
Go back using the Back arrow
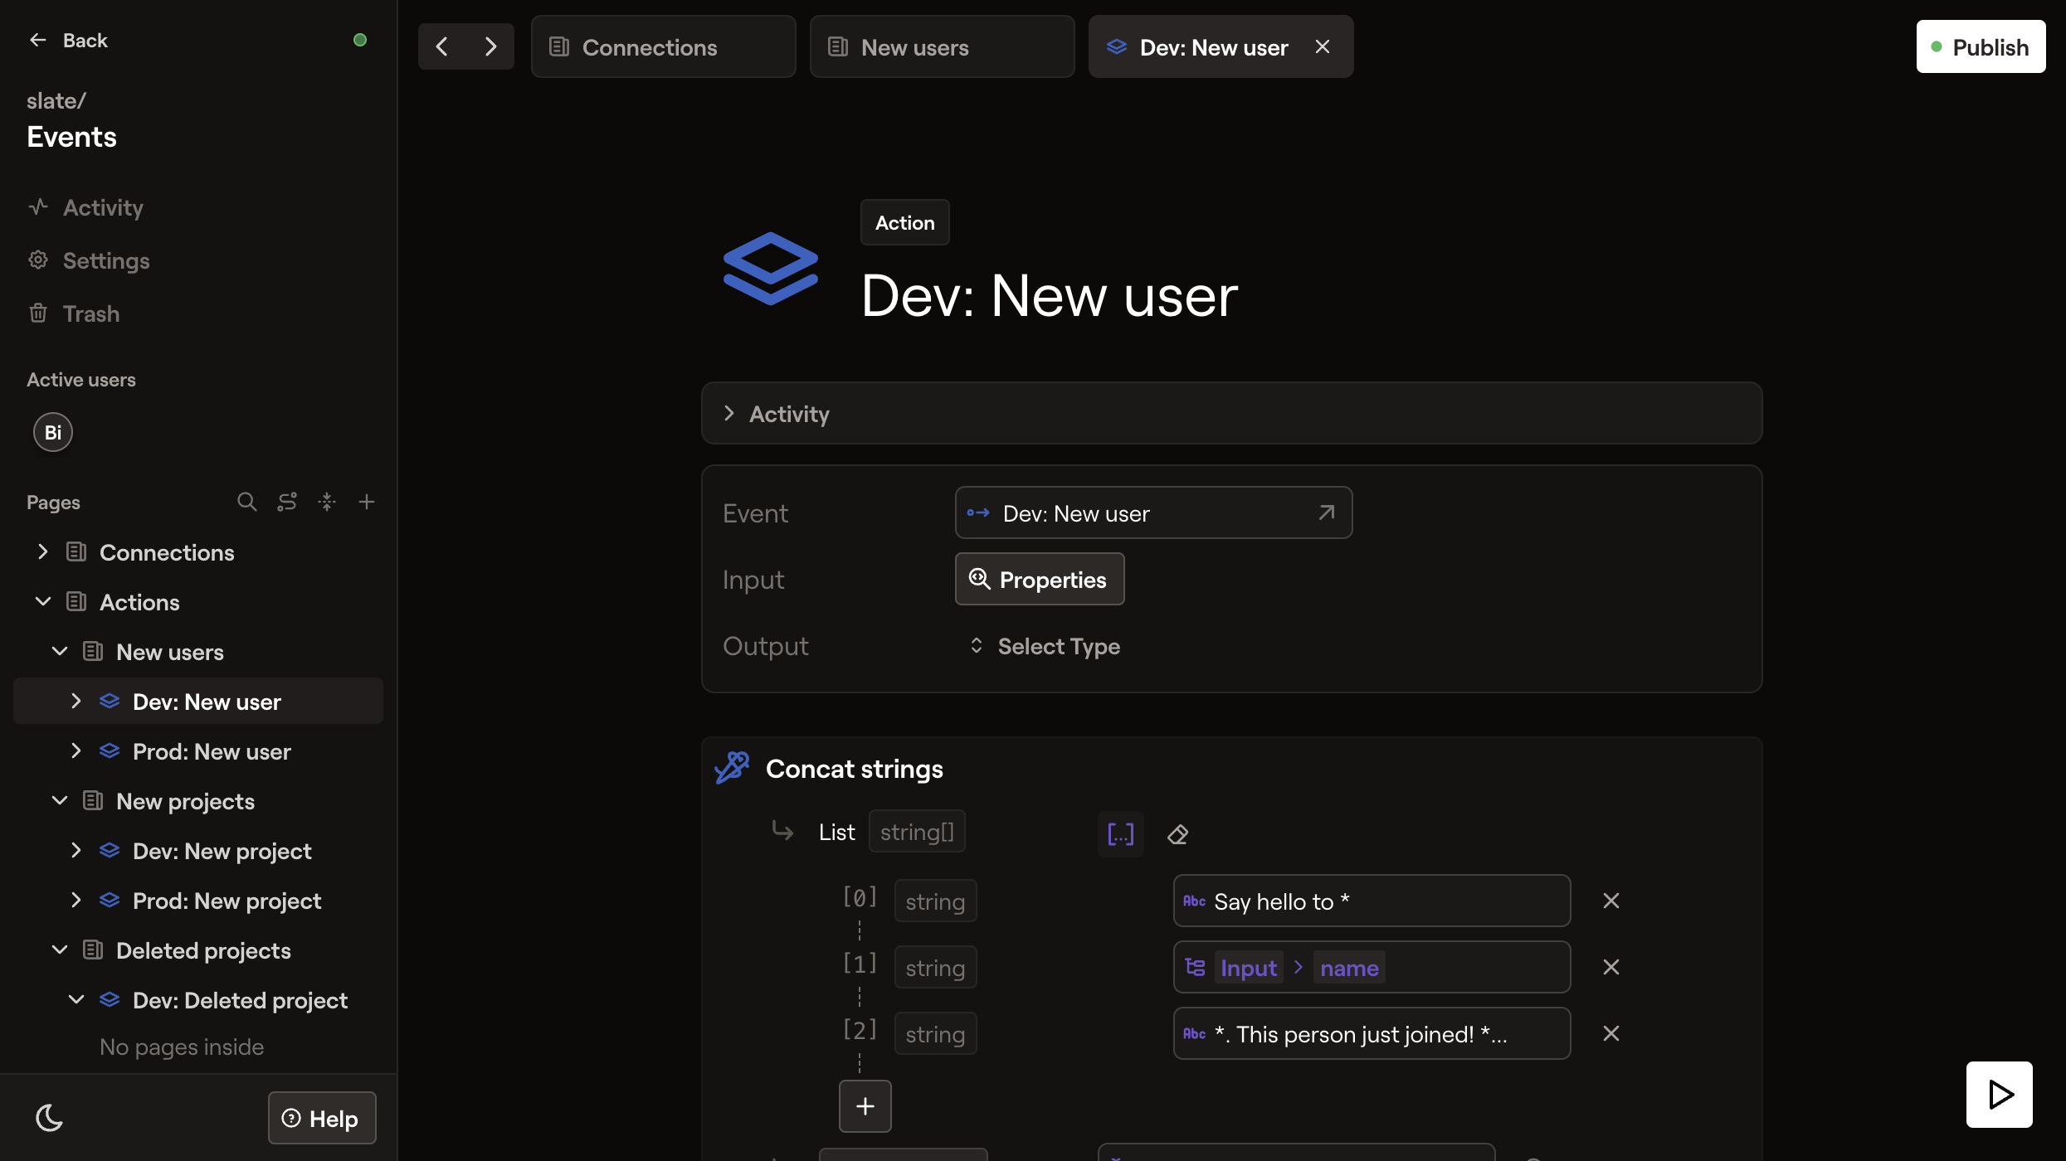pos(68,40)
